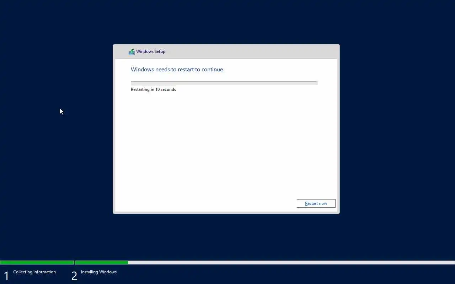Screen dimensions: 455x284
Task: Click the Windows Setup title icon
Action: tap(132, 52)
